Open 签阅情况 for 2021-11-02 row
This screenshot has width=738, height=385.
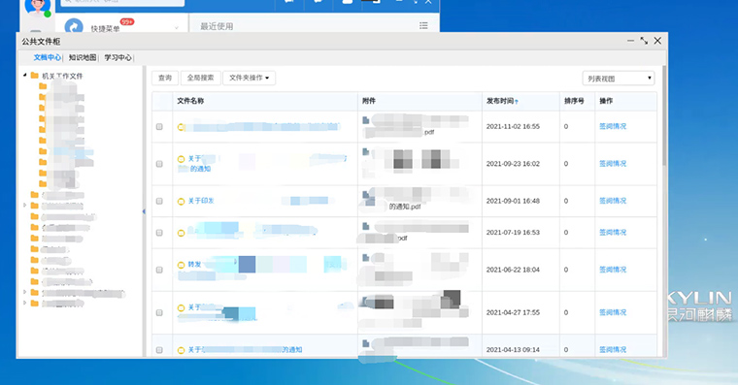(x=613, y=126)
